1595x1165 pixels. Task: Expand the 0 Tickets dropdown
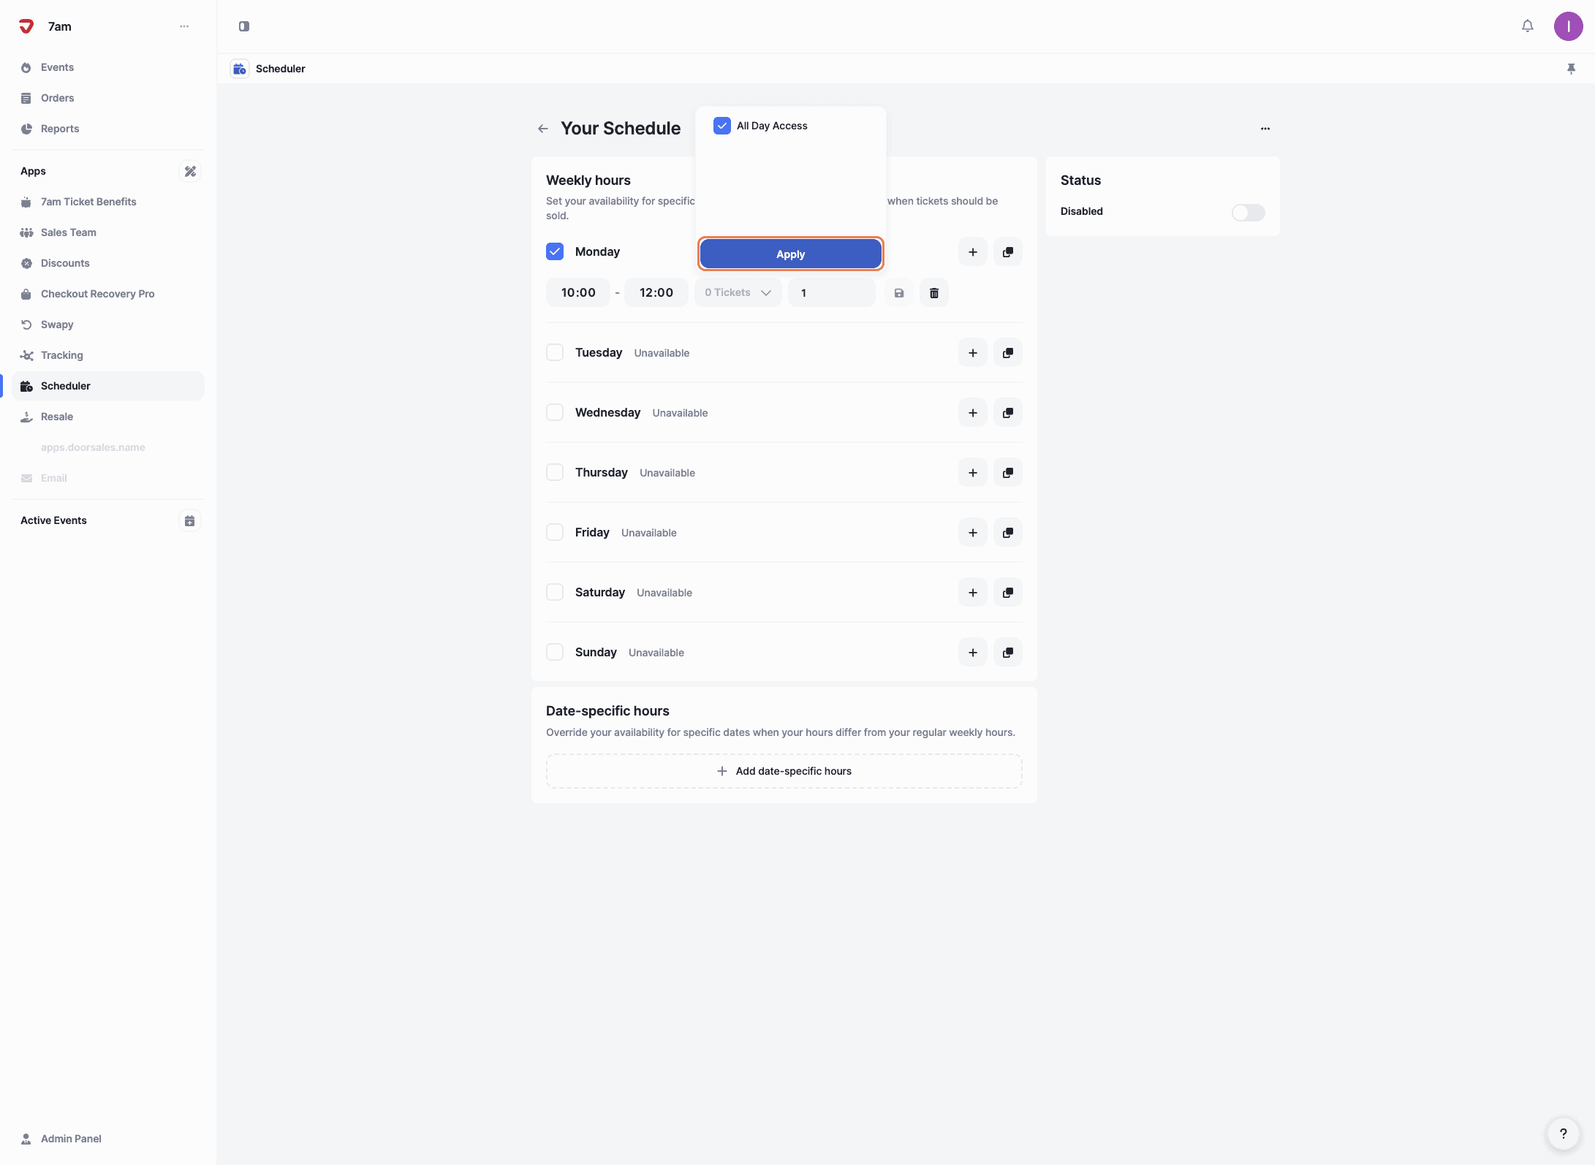[x=738, y=293]
